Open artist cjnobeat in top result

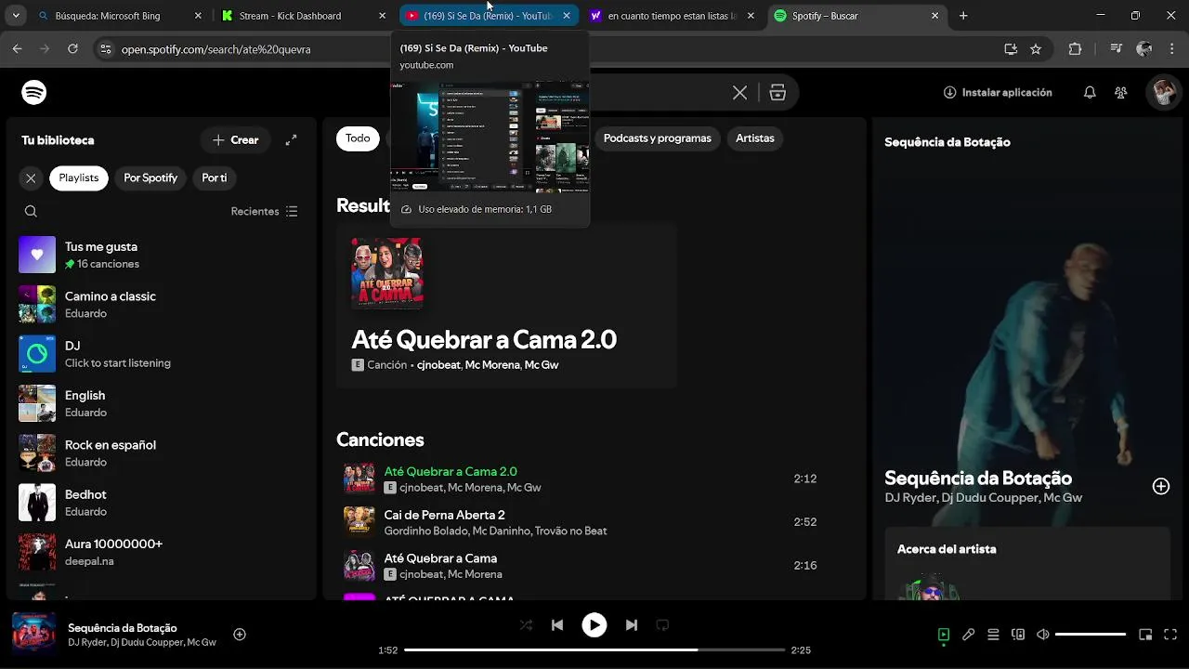438,365
